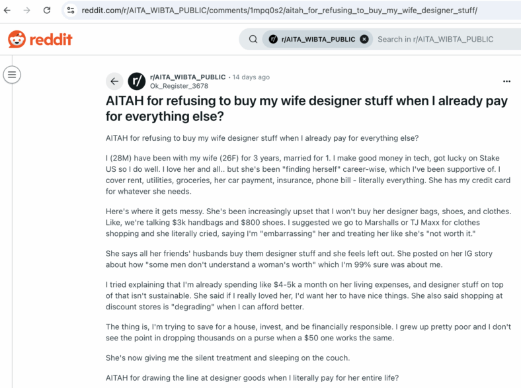521x388 pixels.
Task: Click the line "She's now giving me the silent treatment"
Action: pos(227,358)
